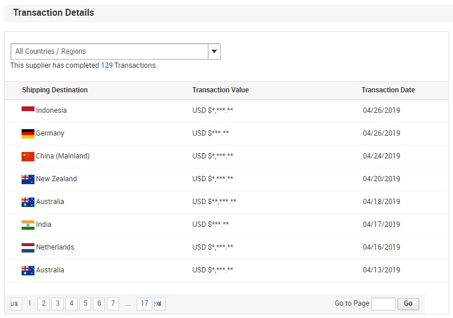Viewport: 453px width, 318px height.
Task: Jump to page 5 in pagination
Action: [85, 303]
